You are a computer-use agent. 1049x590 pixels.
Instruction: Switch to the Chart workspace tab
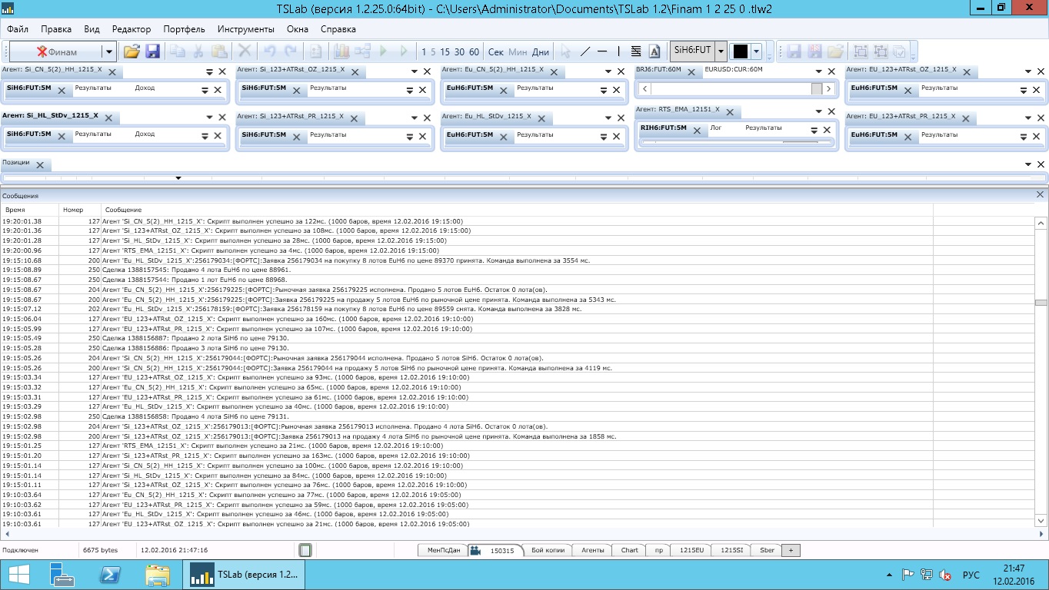click(630, 550)
